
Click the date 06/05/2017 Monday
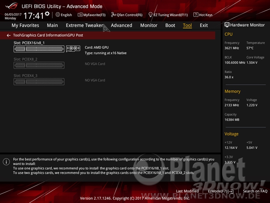pos(13,16)
